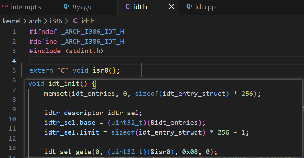The height and width of the screenshot is (158, 304).
Task: Click the C++ icon on tty.cpp tab
Action: (66, 7)
